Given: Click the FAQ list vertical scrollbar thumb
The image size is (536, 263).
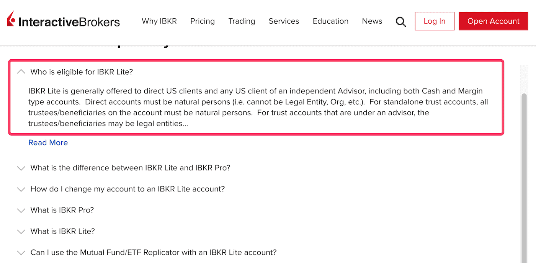Looking at the screenshot, I should pos(524,172).
